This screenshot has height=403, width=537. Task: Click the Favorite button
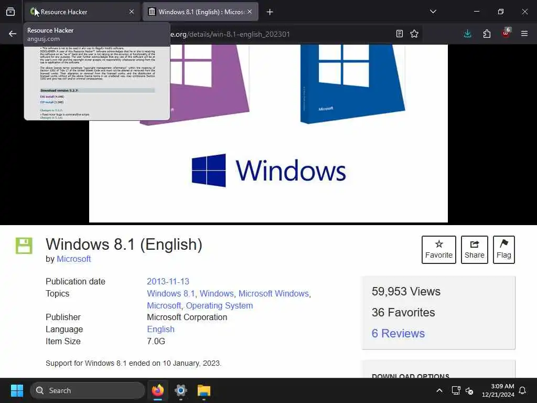point(439,250)
